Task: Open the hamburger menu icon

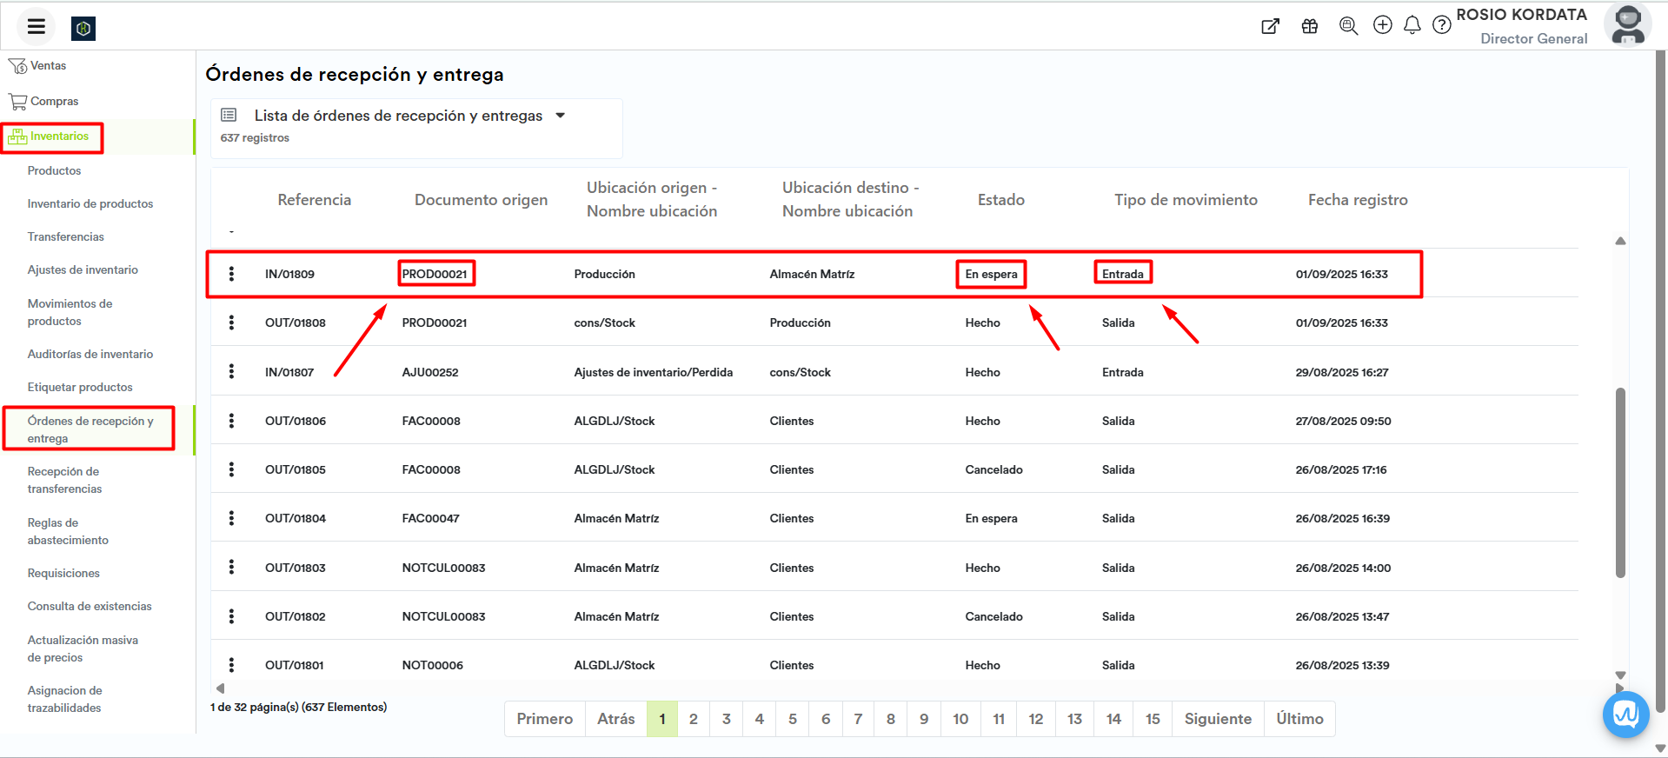Action: pyautogui.click(x=36, y=26)
